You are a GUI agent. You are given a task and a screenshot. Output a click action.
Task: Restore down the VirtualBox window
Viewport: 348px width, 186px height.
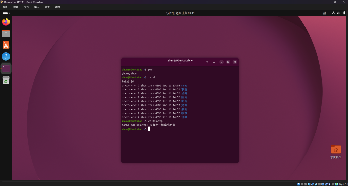[x=335, y=2]
